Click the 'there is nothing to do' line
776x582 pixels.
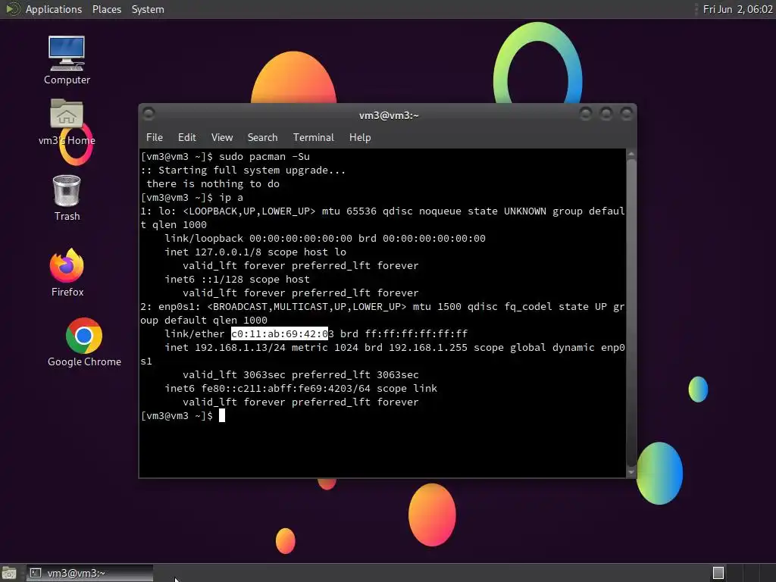click(213, 183)
